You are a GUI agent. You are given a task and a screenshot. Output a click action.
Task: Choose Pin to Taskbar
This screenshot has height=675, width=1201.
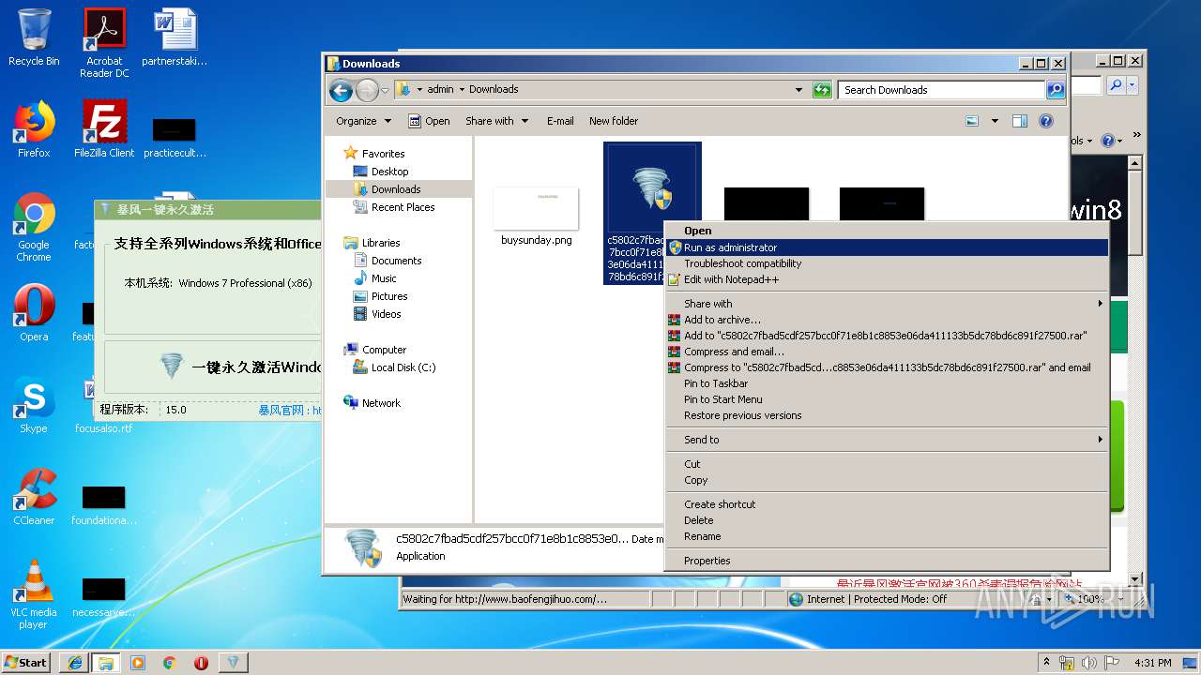[x=887, y=383]
